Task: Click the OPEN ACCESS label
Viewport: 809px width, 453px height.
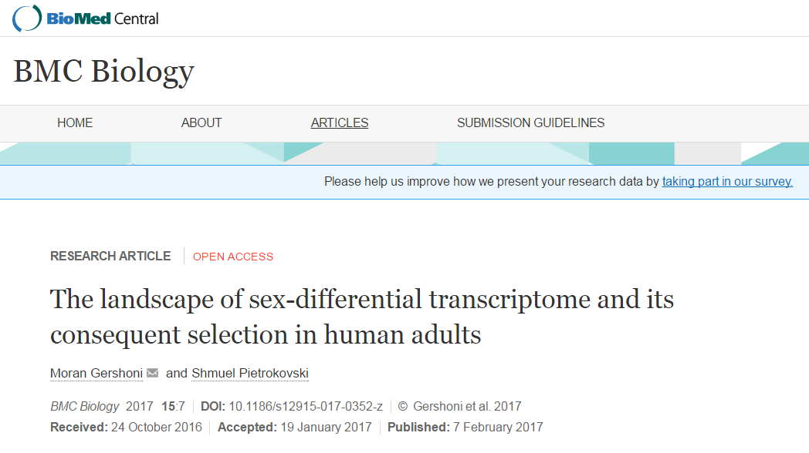Action: pos(233,257)
